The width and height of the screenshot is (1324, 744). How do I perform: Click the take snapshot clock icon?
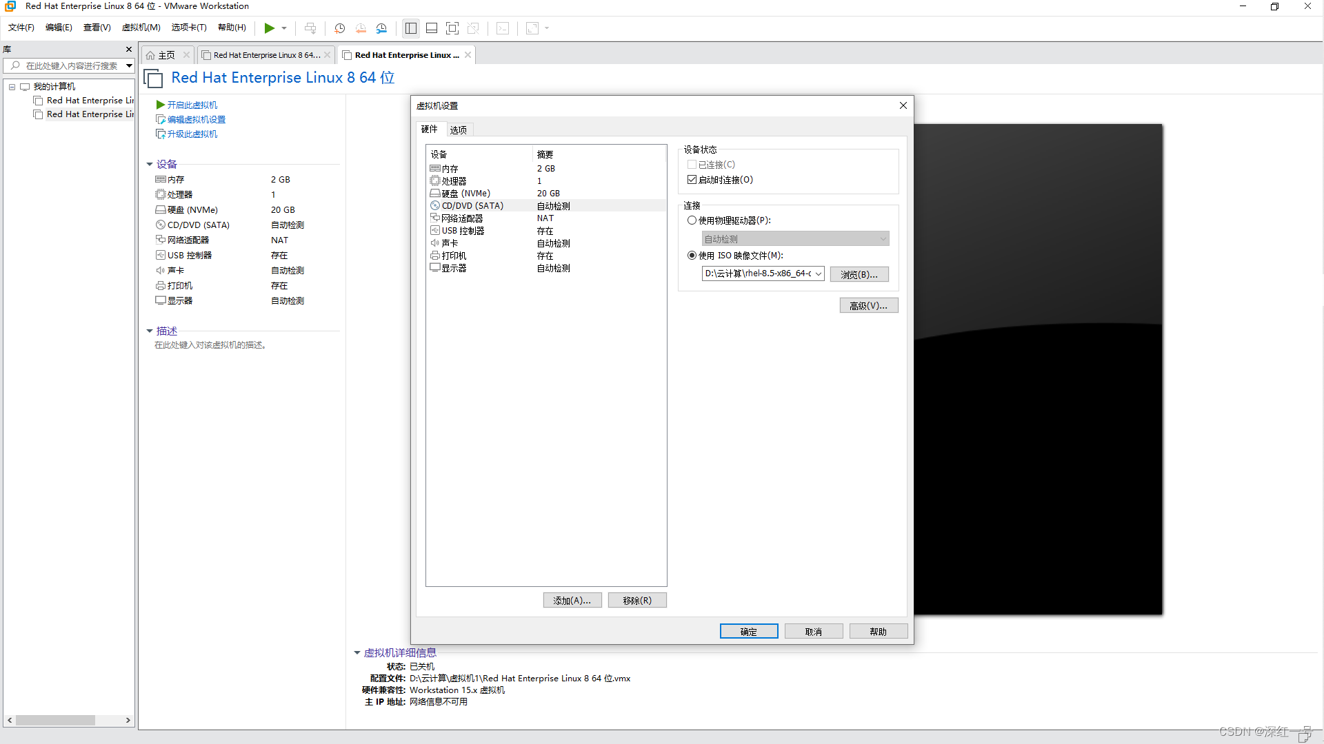coord(339,28)
